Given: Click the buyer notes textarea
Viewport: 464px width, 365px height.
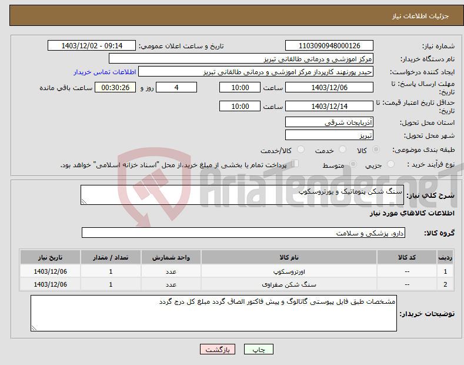Looking at the screenshot, I should pos(213,313).
